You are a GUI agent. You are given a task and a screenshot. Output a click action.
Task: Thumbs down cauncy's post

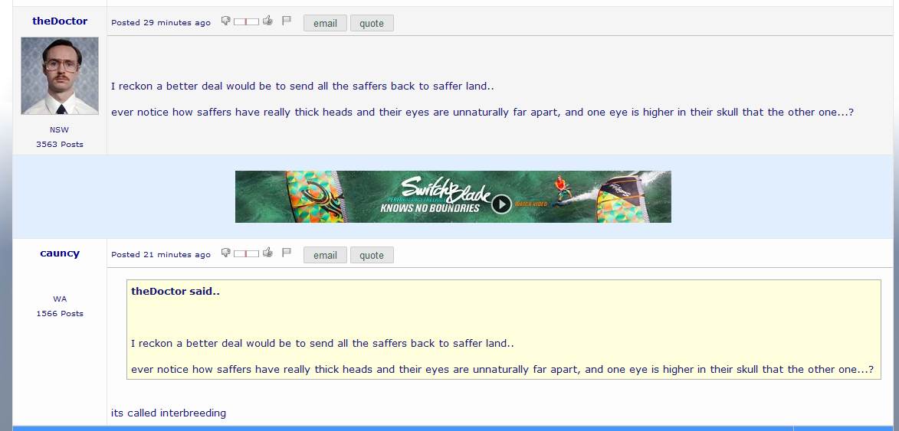point(226,253)
